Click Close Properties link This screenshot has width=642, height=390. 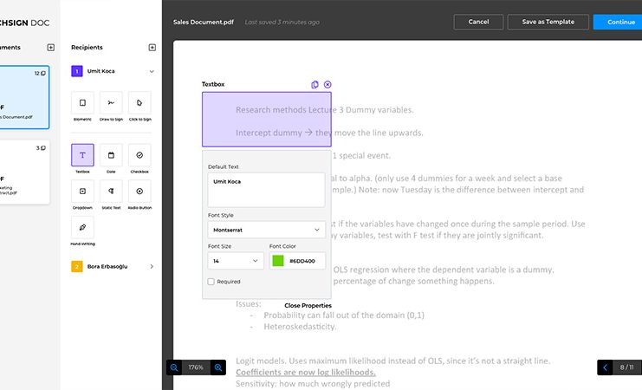click(x=308, y=306)
